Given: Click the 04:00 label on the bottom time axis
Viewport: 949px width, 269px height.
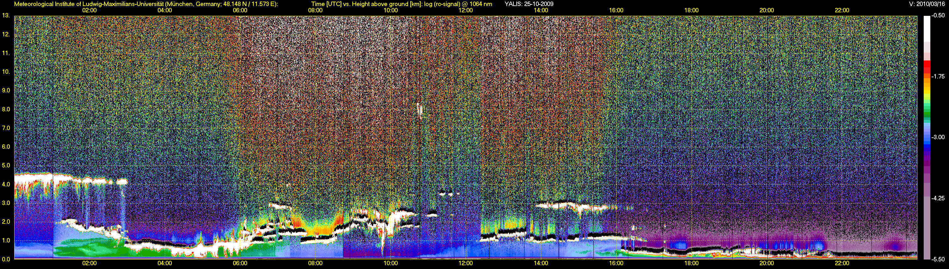Looking at the screenshot, I should click(x=165, y=263).
